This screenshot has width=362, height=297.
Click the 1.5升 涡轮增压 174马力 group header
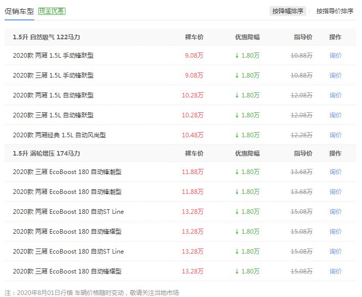coord(47,154)
